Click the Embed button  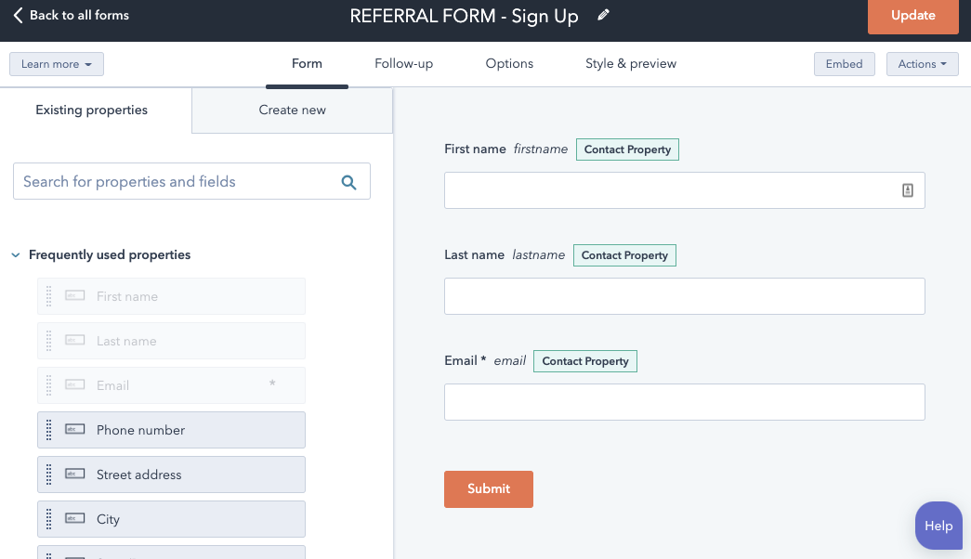[x=844, y=63]
